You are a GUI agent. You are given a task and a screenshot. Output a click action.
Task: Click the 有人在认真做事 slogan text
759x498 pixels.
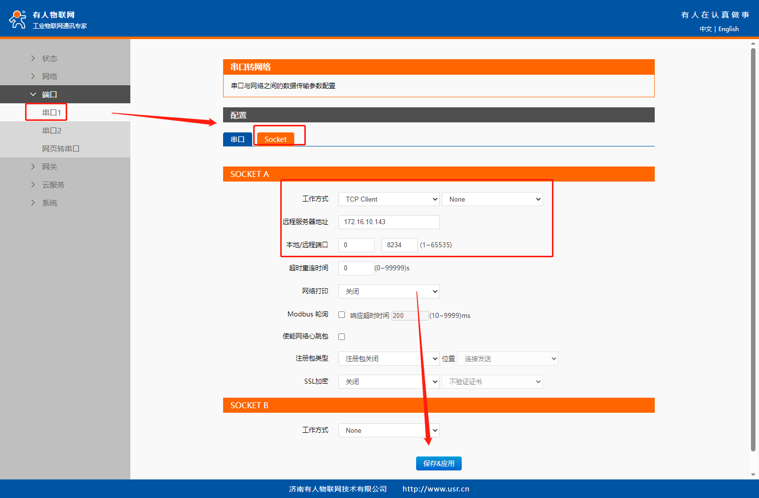point(715,15)
